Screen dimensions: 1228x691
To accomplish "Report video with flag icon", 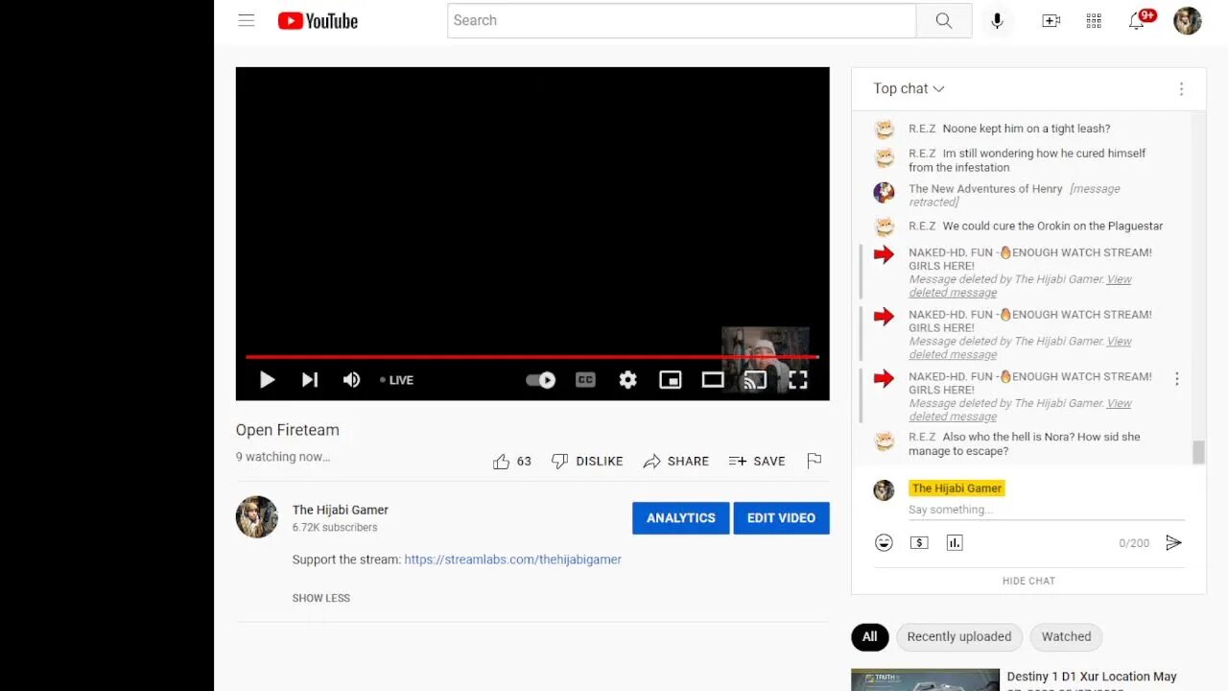I will tap(815, 461).
